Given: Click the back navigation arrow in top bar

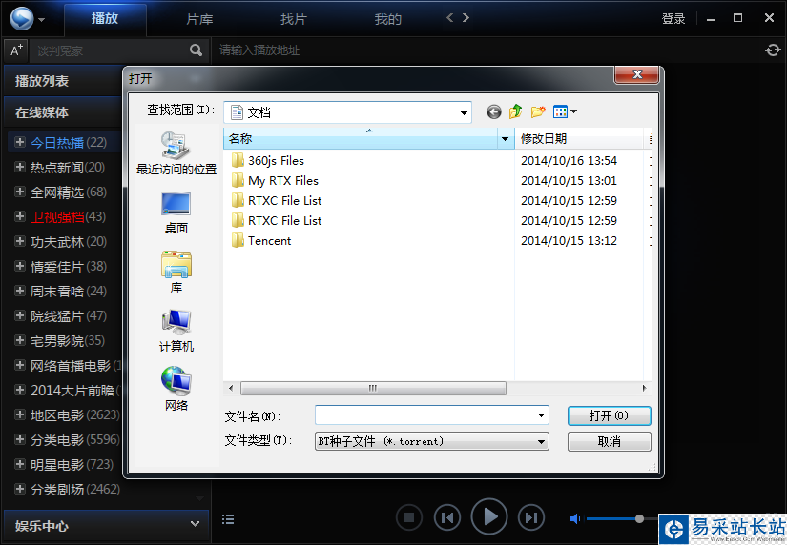Looking at the screenshot, I should point(449,18).
